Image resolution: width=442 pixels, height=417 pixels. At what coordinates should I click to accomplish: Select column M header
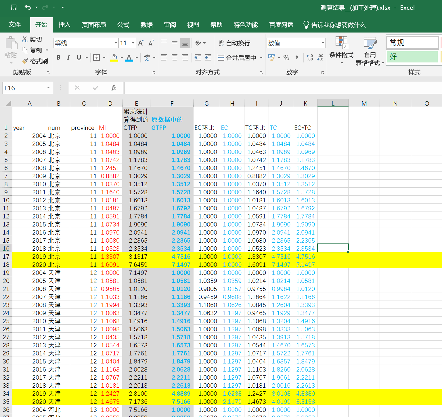[x=364, y=103]
